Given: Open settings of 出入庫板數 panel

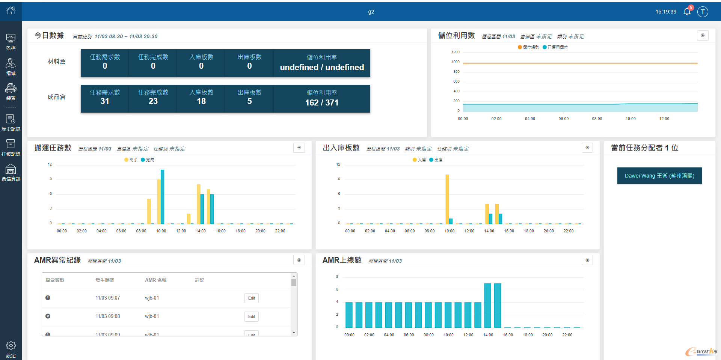Looking at the screenshot, I should 587,148.
